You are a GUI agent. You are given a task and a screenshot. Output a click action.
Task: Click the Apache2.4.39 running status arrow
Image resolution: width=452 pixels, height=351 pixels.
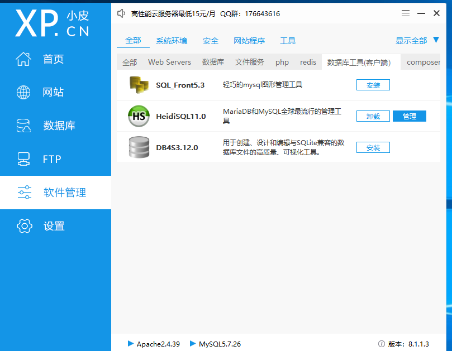click(131, 344)
